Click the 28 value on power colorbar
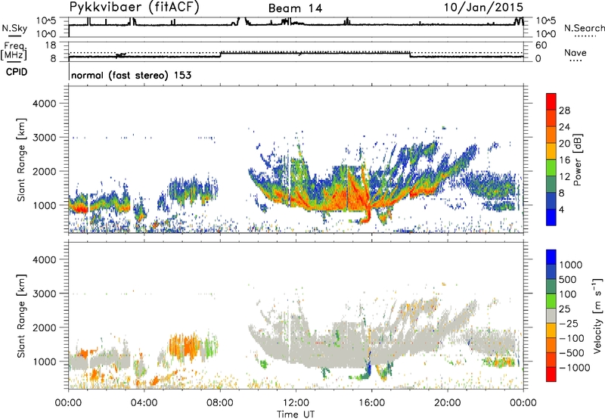605x419 pixels. (x=564, y=110)
